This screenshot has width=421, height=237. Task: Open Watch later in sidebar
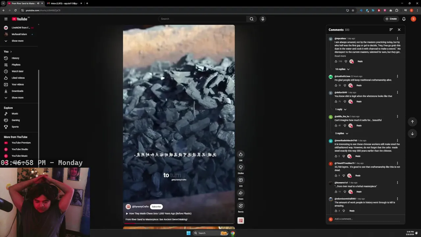(17, 71)
